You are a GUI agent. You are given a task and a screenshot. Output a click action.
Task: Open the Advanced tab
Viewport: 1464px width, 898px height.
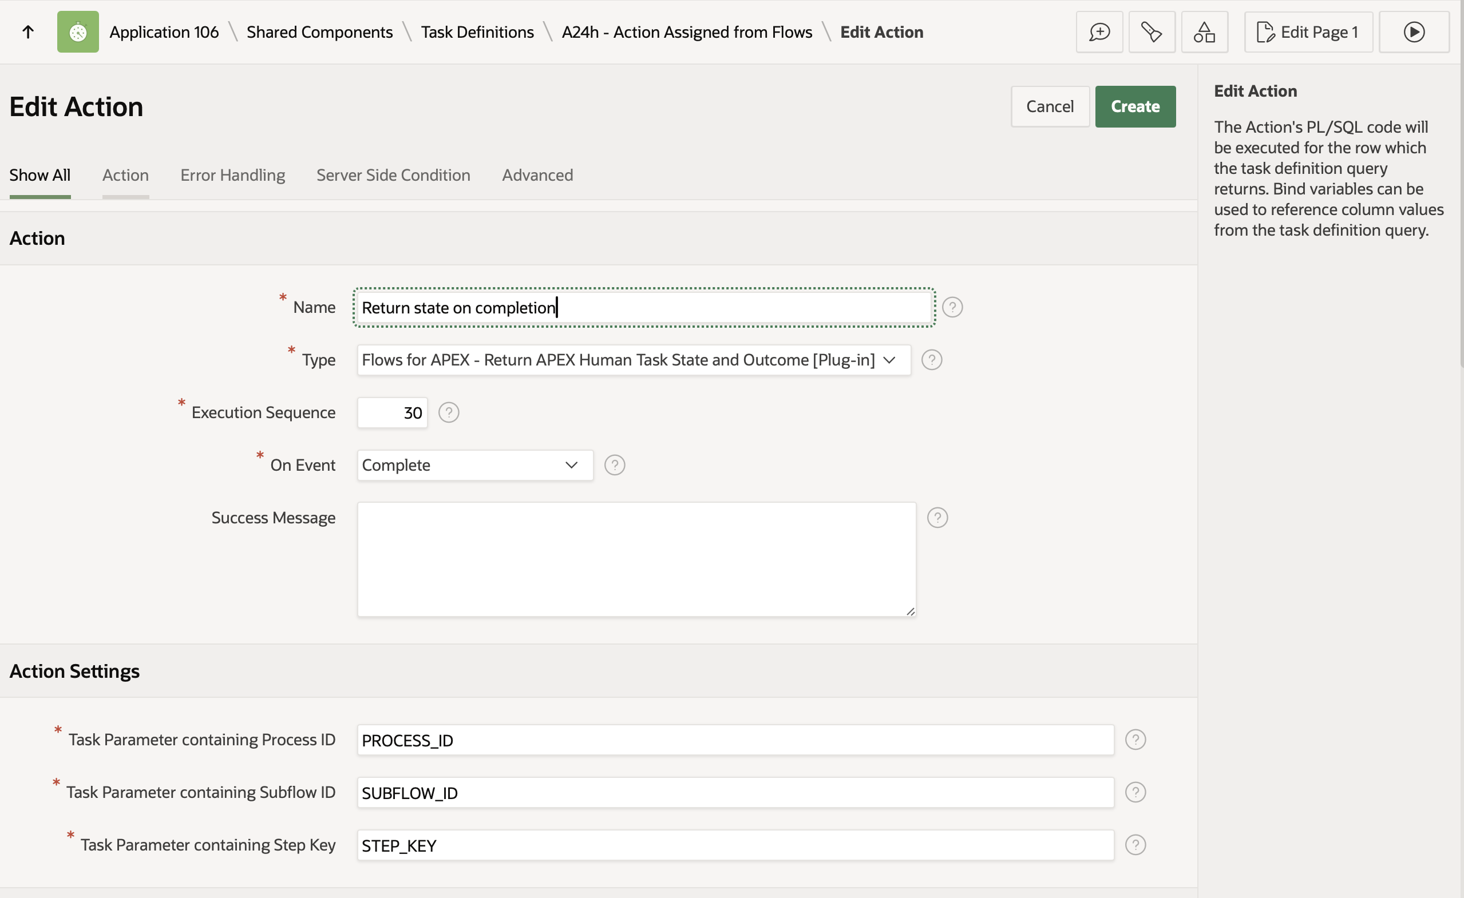(x=538, y=175)
